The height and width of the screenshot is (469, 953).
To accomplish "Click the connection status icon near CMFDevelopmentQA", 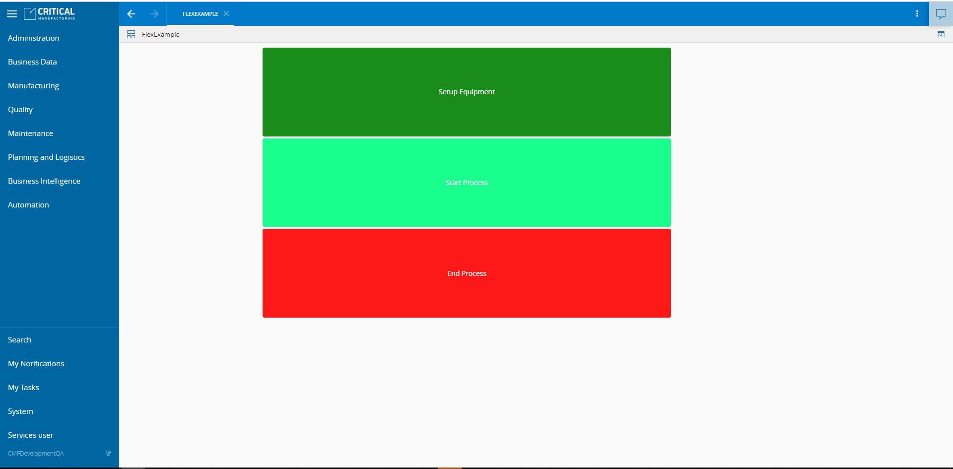I will coord(108,453).
